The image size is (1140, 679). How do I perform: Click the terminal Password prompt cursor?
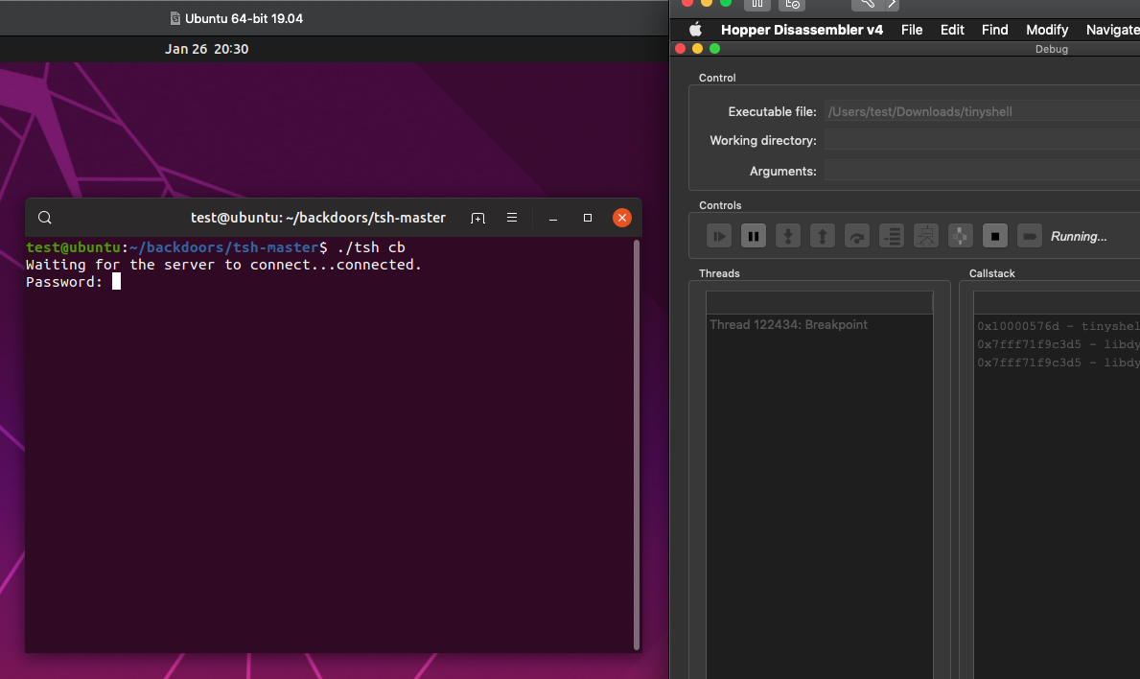pos(116,282)
